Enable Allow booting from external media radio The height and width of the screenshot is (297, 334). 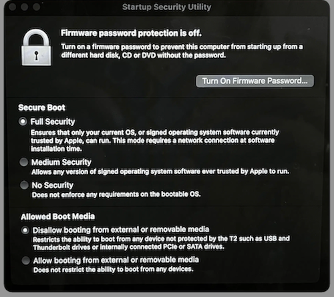[26, 260]
